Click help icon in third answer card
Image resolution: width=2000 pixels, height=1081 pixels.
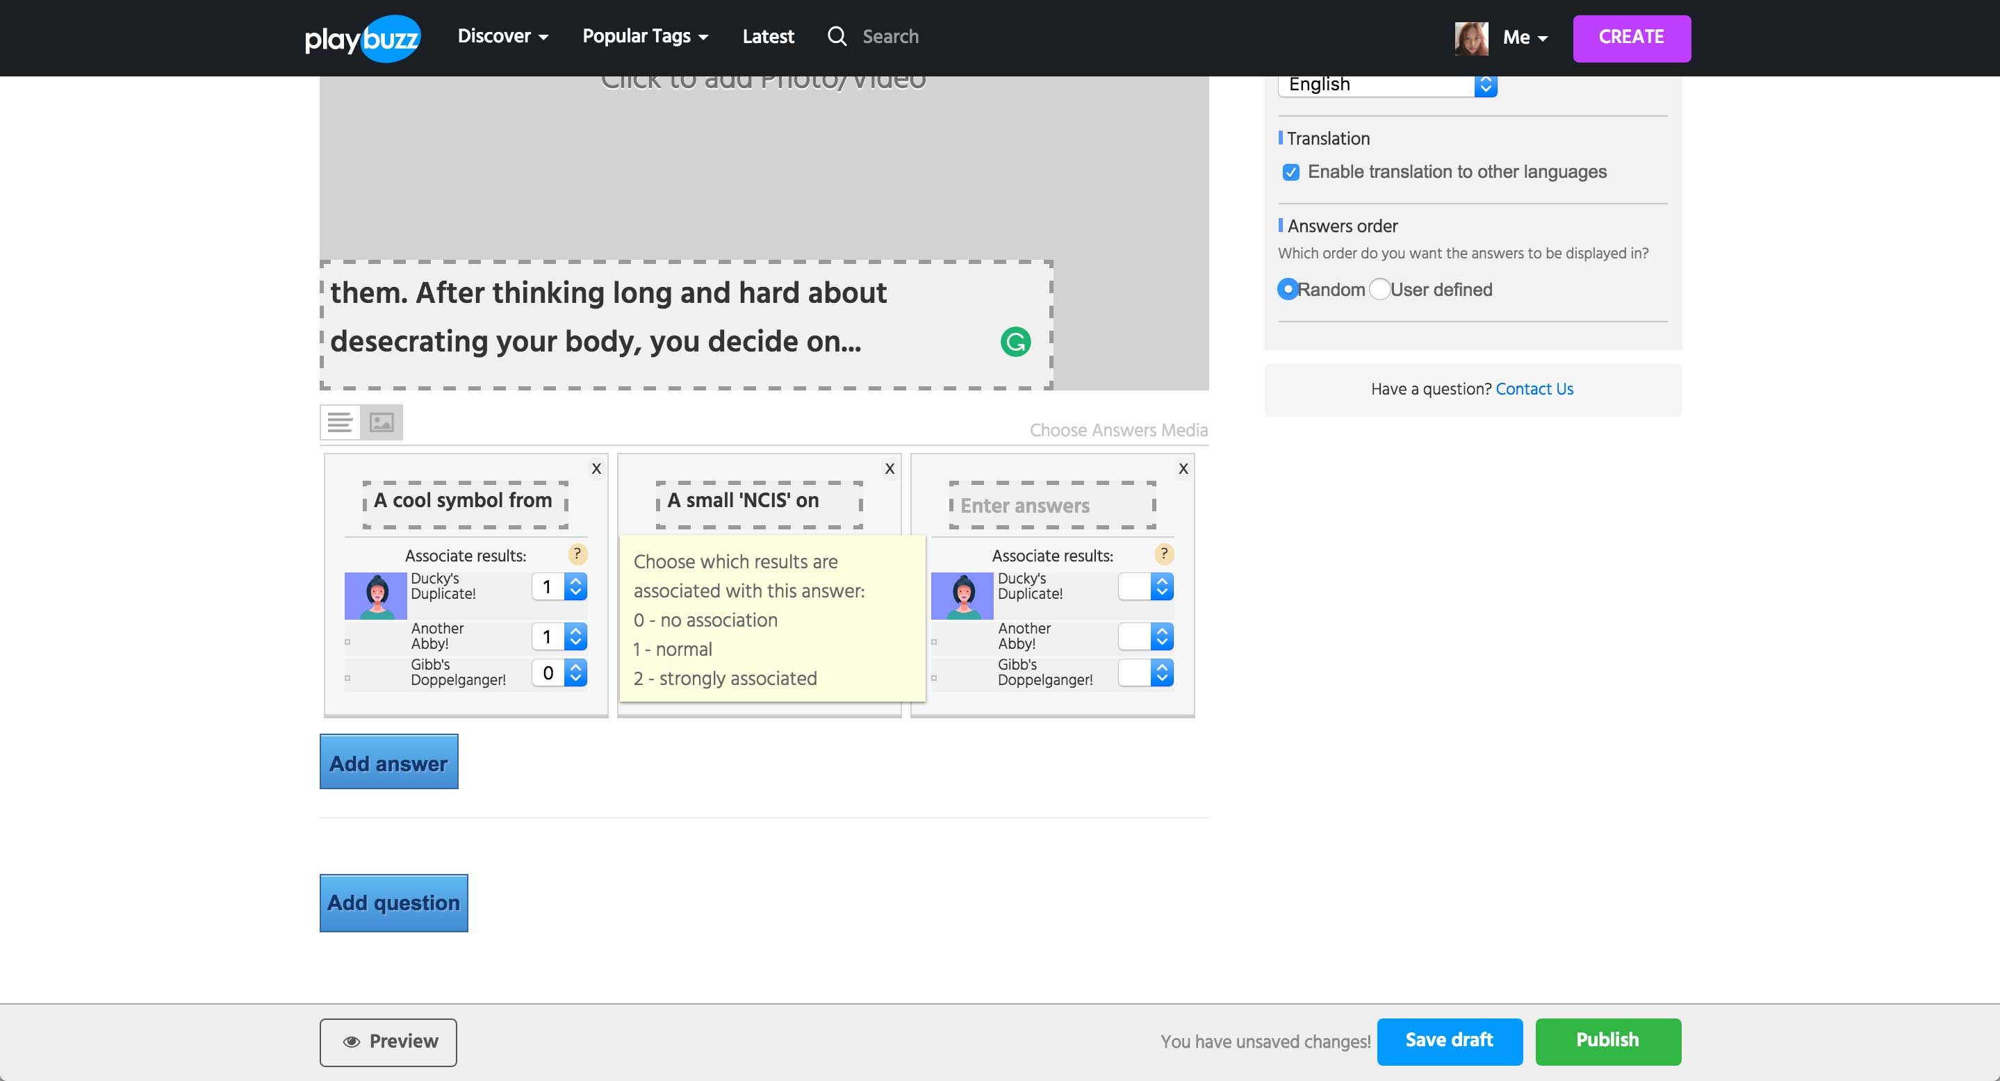(x=1164, y=554)
